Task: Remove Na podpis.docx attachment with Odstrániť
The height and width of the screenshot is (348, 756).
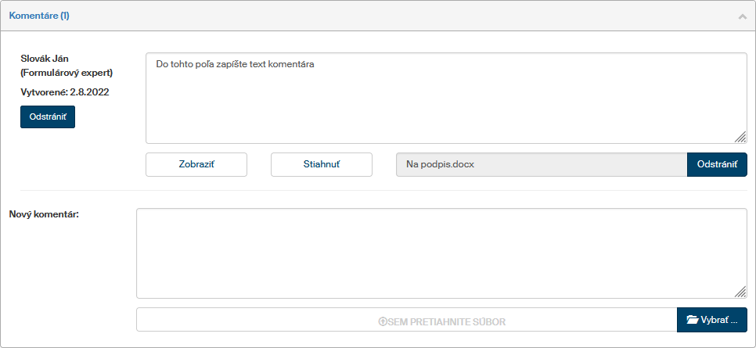Action: click(717, 165)
